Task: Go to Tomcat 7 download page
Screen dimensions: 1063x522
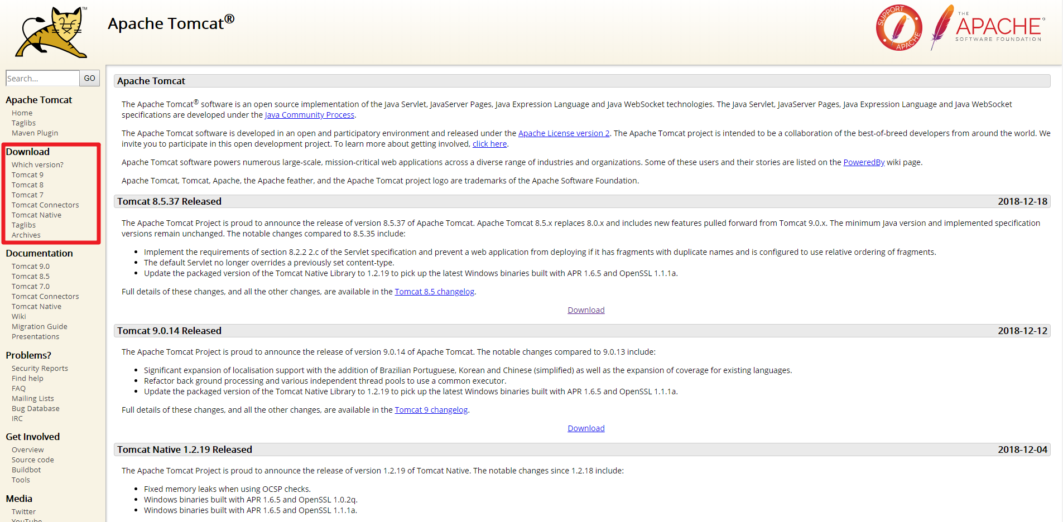Action: [27, 195]
